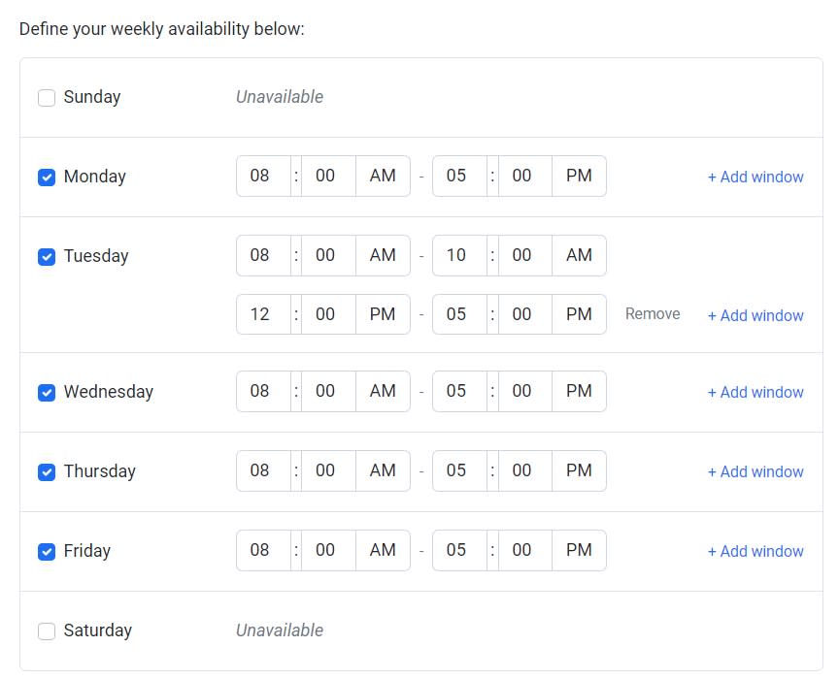Screen dimensions: 839x679
Task: Edit Tuesday second window start minutes
Action: click(x=328, y=314)
